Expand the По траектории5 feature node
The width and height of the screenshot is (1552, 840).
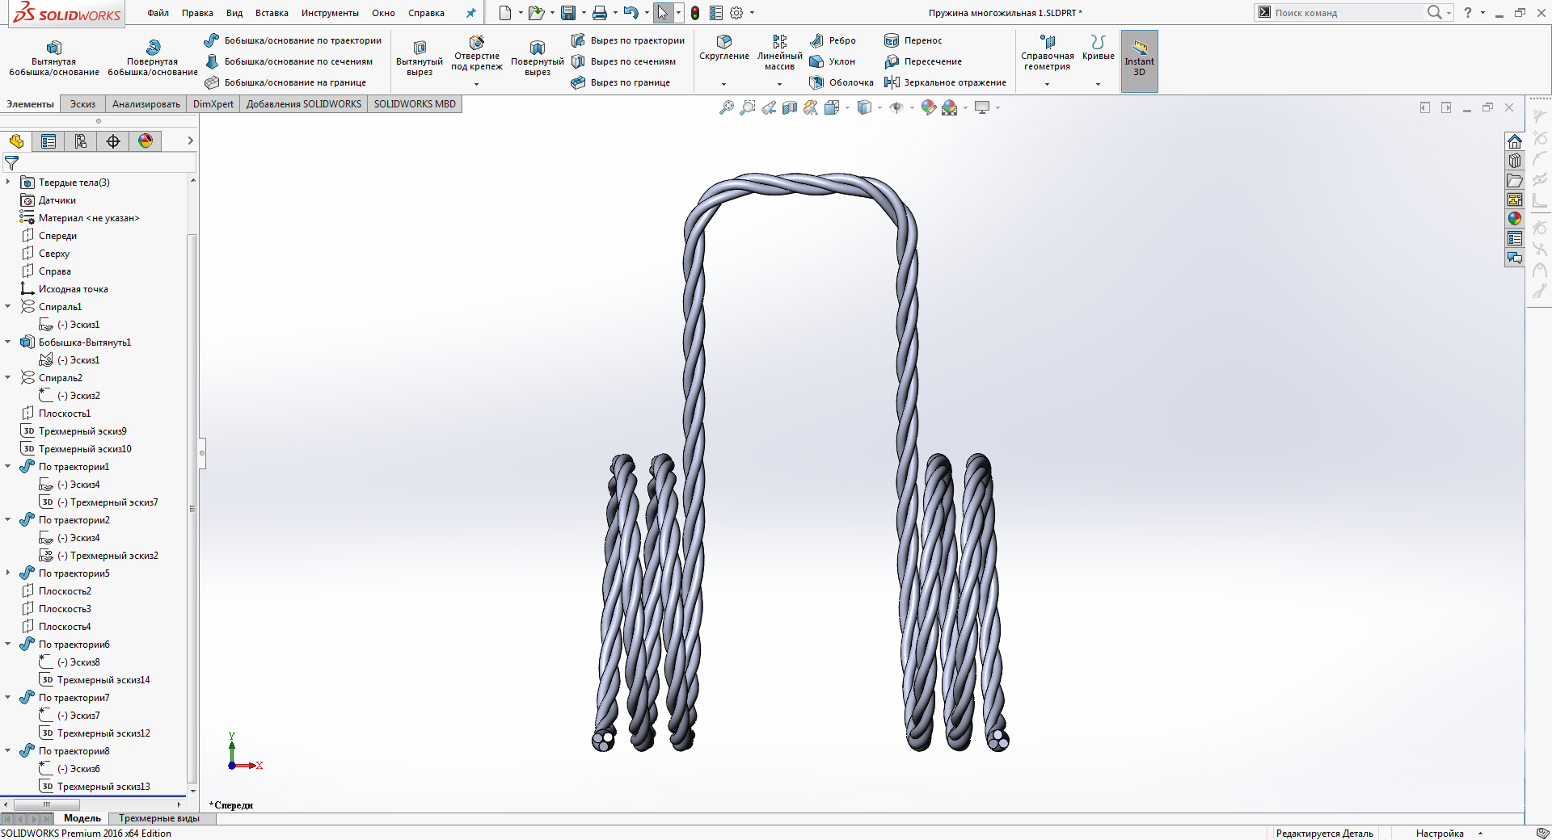tap(8, 573)
